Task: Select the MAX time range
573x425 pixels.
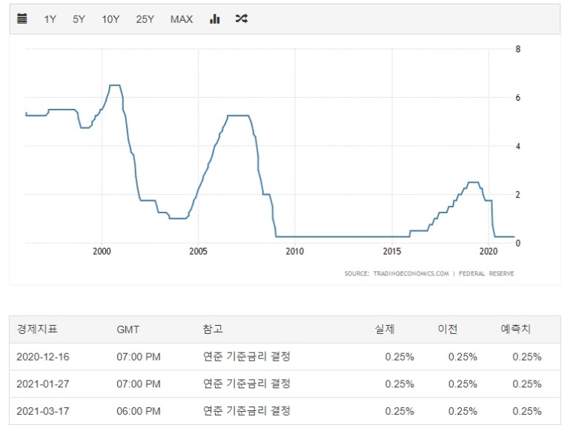Action: pos(182,19)
